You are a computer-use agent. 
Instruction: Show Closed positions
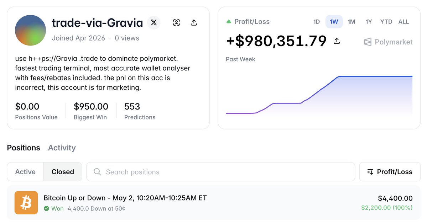pyautogui.click(x=63, y=172)
